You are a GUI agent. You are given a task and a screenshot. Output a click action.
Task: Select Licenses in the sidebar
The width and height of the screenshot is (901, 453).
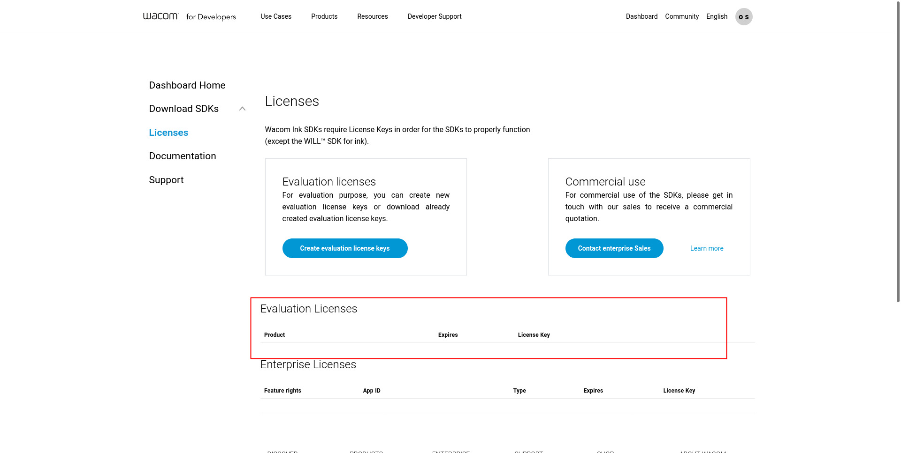point(168,133)
